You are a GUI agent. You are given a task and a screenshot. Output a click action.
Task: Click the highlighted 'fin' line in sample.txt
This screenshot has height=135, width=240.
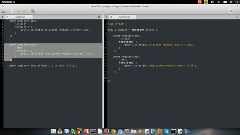point(19,48)
